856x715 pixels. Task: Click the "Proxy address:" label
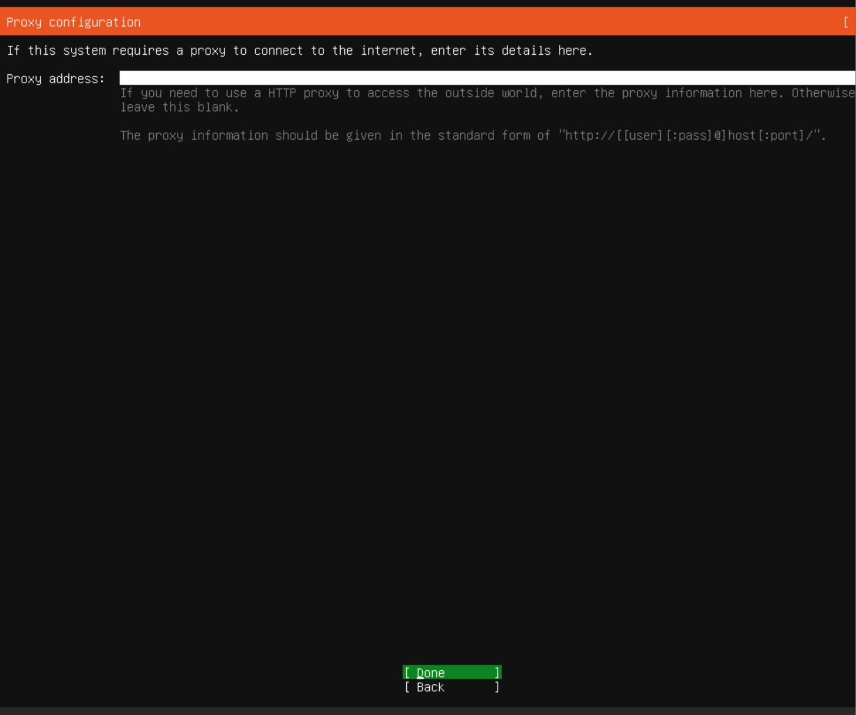click(55, 79)
